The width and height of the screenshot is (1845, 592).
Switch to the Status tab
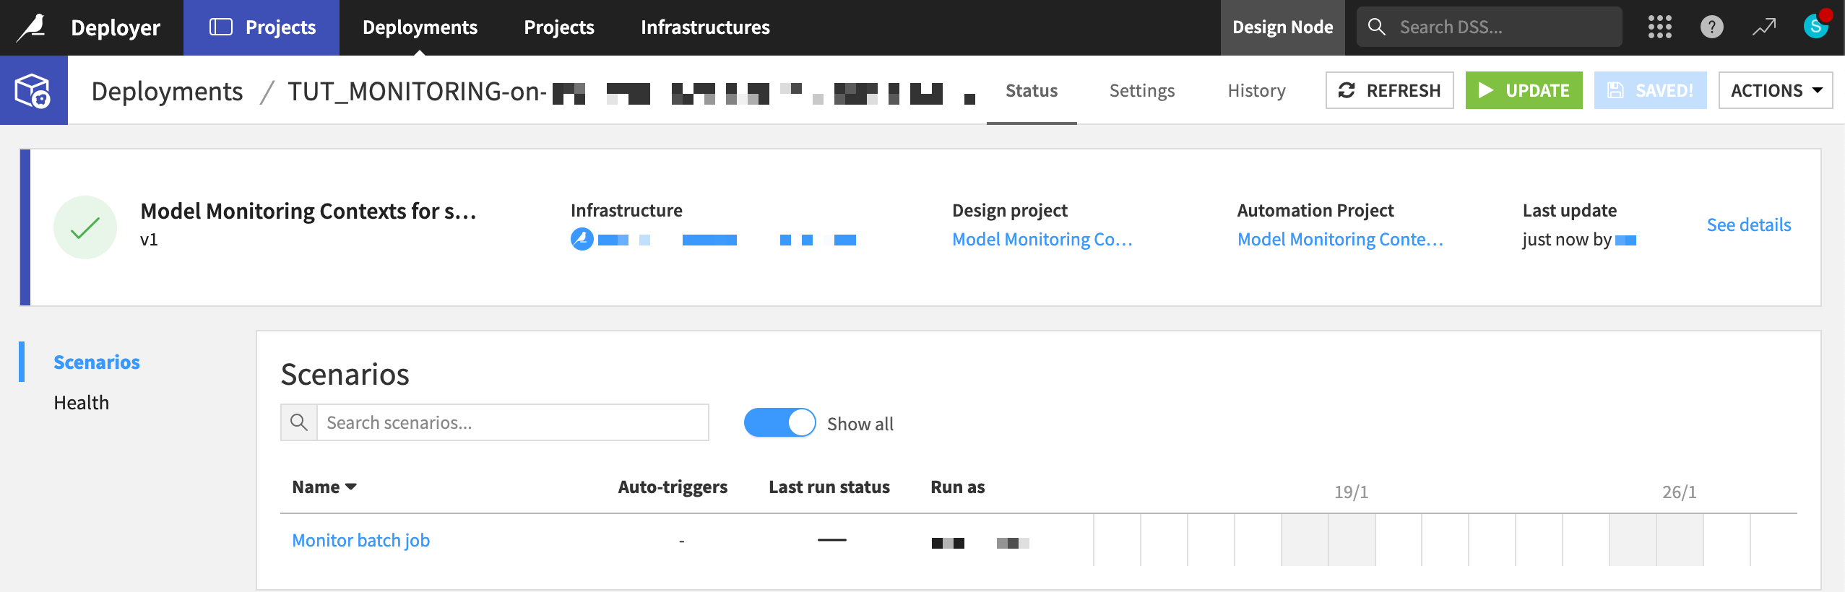tap(1032, 91)
